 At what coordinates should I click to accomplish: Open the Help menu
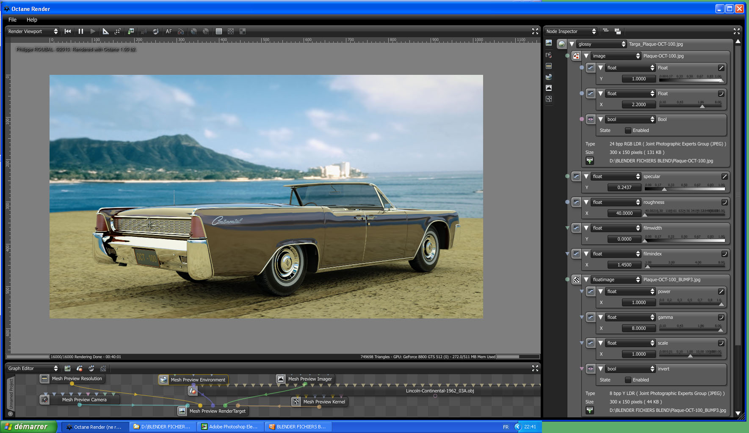[32, 19]
